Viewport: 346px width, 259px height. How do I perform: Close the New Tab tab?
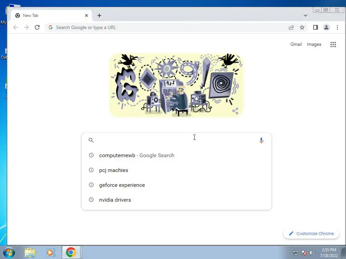click(x=86, y=16)
